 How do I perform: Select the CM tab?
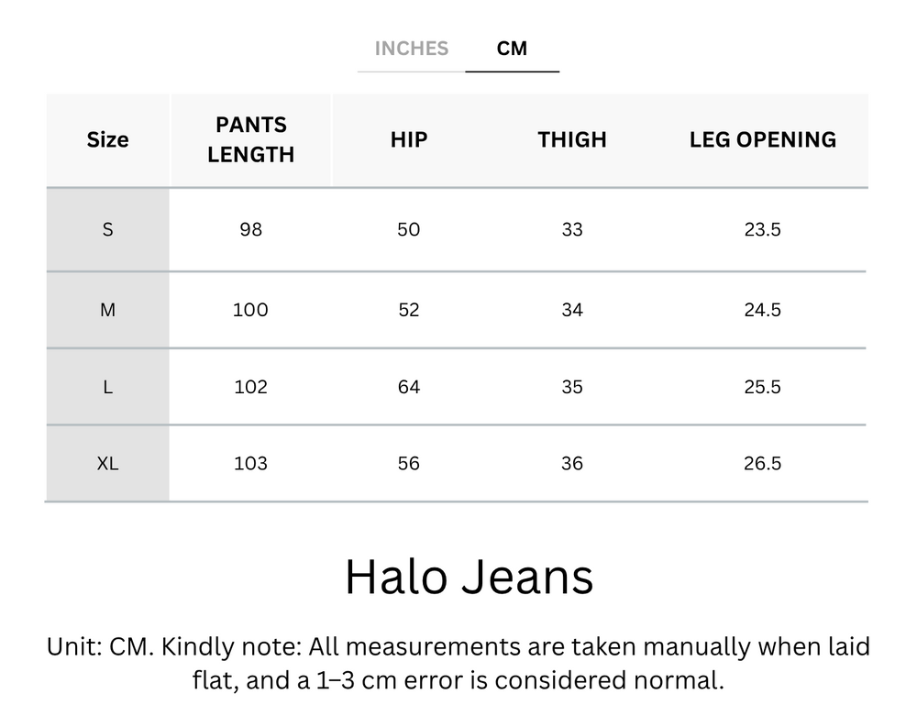point(513,49)
